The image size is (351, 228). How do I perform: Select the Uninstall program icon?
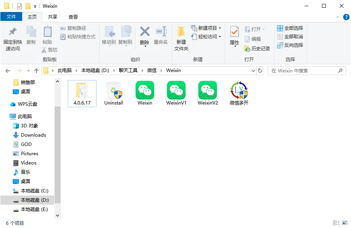114,94
